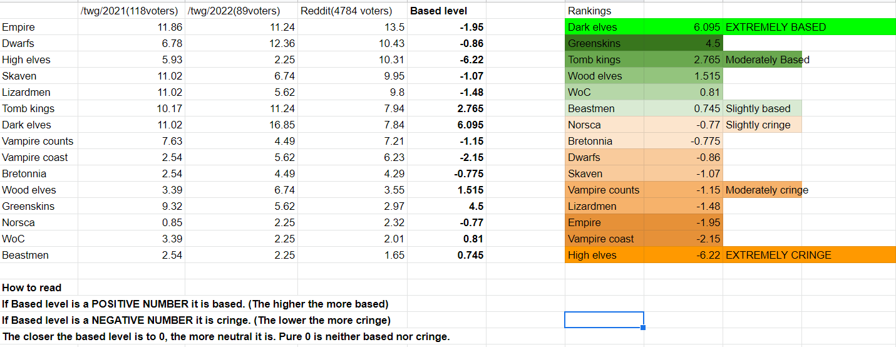Click the 'Vampire coast' row label in left table
896x347 pixels.
click(x=39, y=158)
